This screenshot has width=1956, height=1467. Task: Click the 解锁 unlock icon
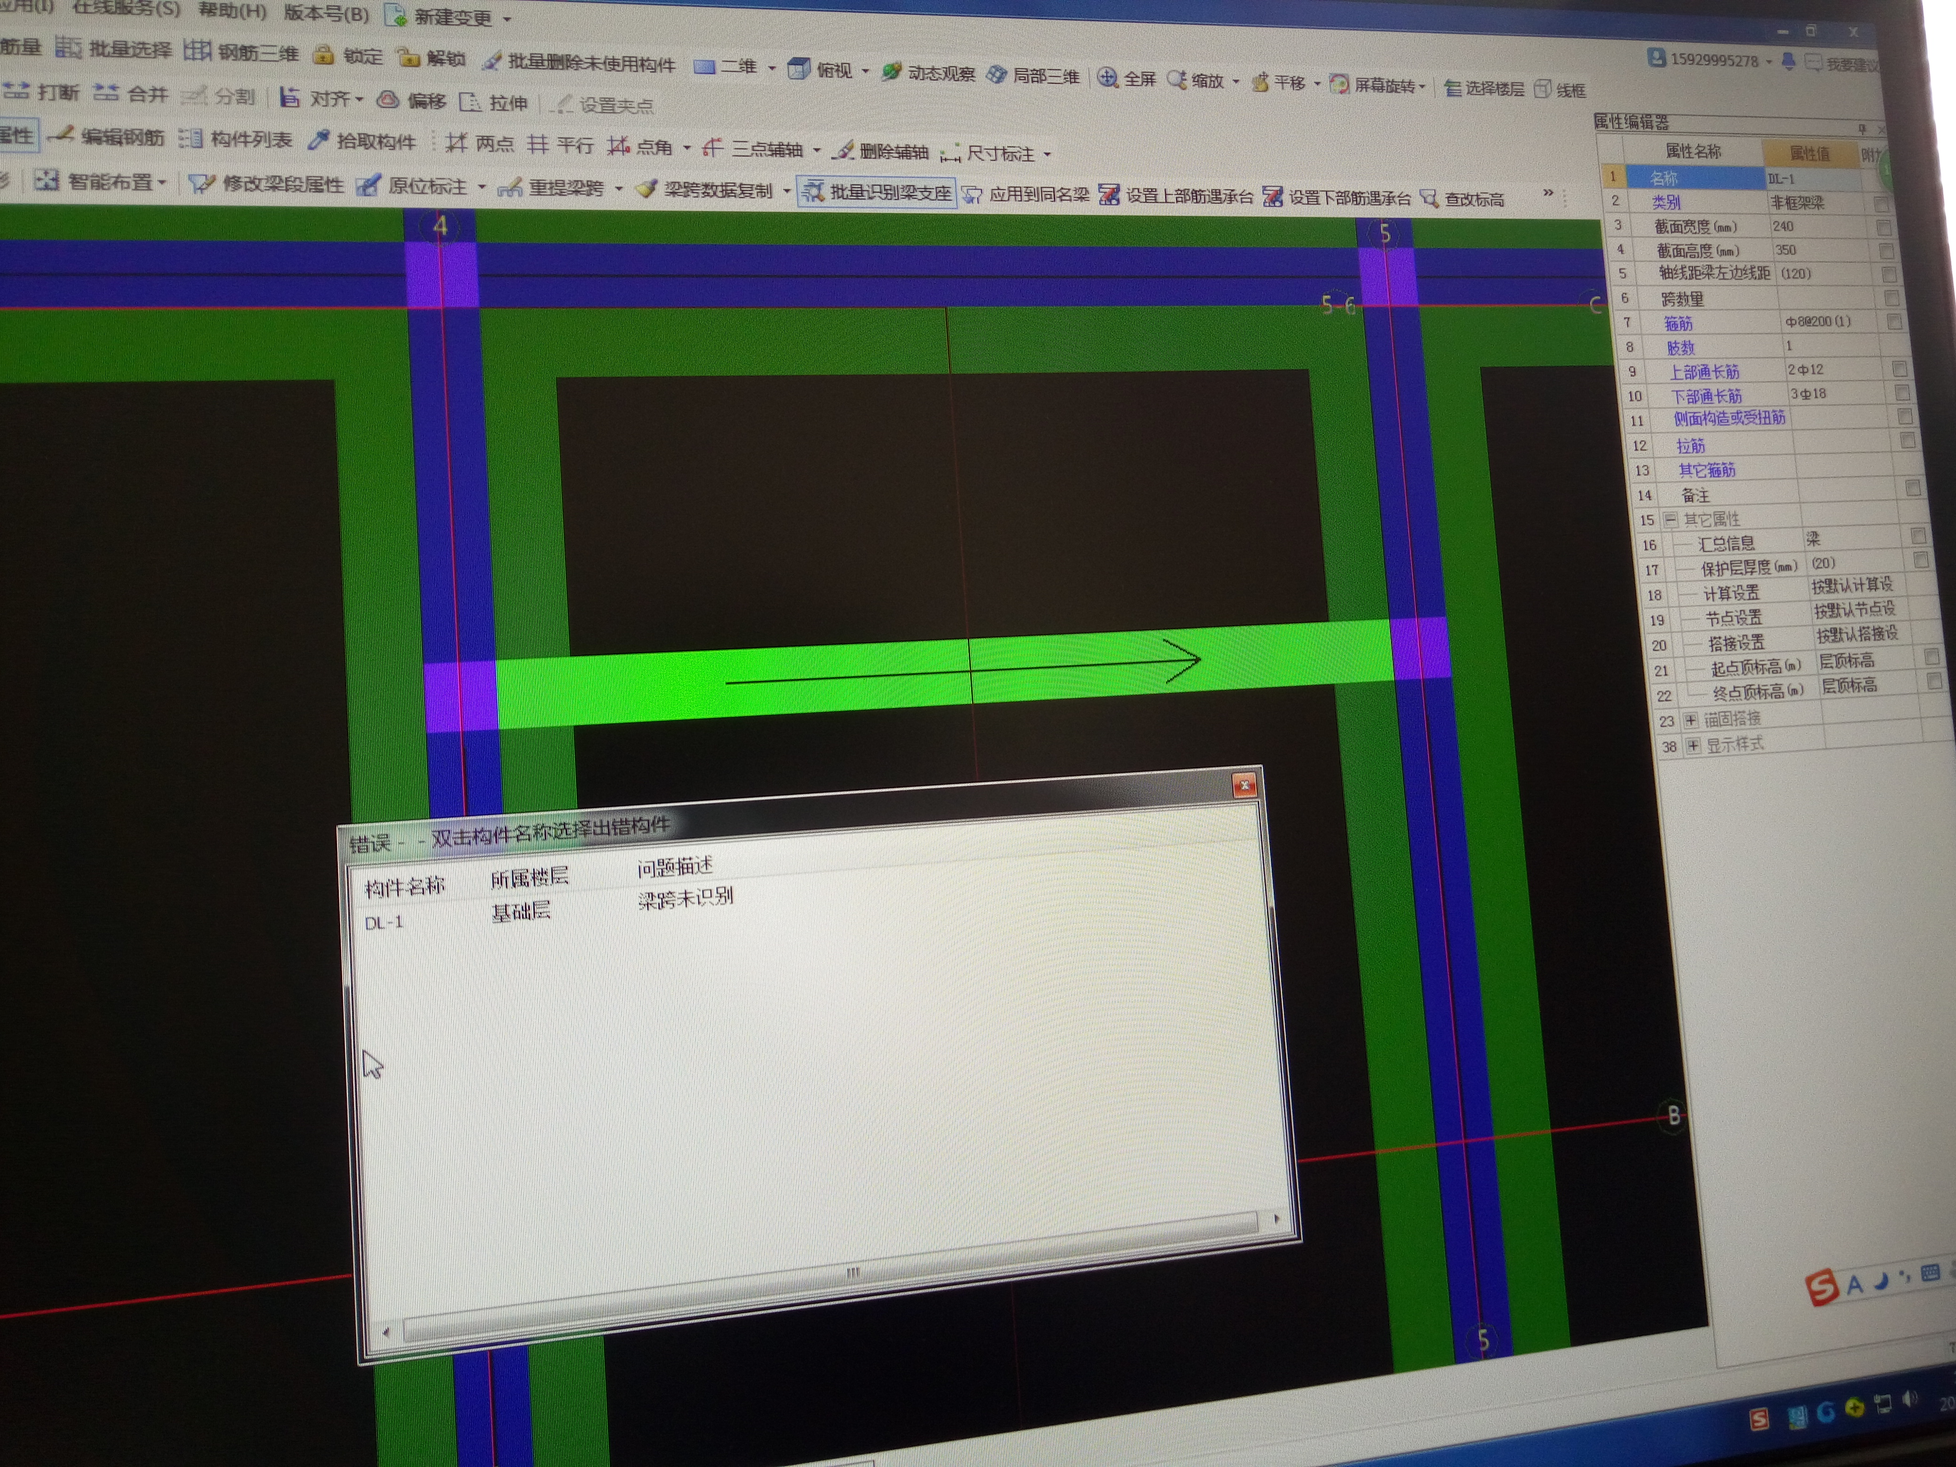[x=431, y=58]
